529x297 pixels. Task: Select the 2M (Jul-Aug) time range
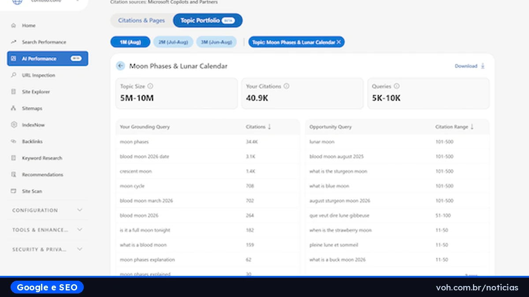pyautogui.click(x=173, y=42)
